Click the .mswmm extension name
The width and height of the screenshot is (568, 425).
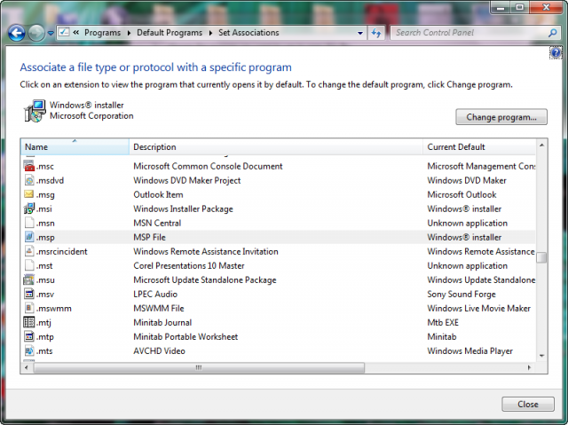[x=54, y=309]
